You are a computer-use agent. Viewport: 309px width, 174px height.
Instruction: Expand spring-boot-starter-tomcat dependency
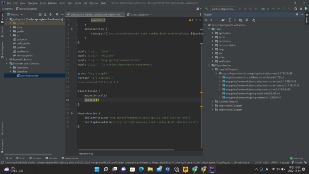(x=220, y=86)
